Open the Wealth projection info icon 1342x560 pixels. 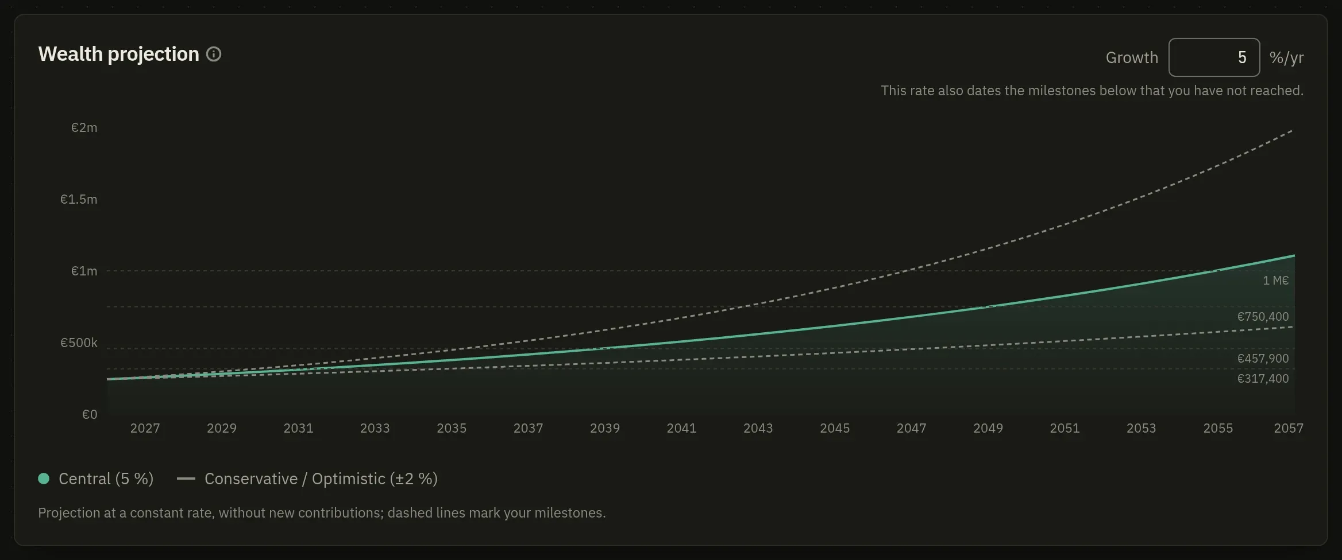[214, 54]
